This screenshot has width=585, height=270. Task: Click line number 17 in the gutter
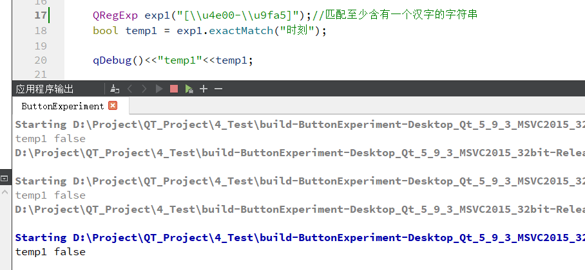(40, 14)
